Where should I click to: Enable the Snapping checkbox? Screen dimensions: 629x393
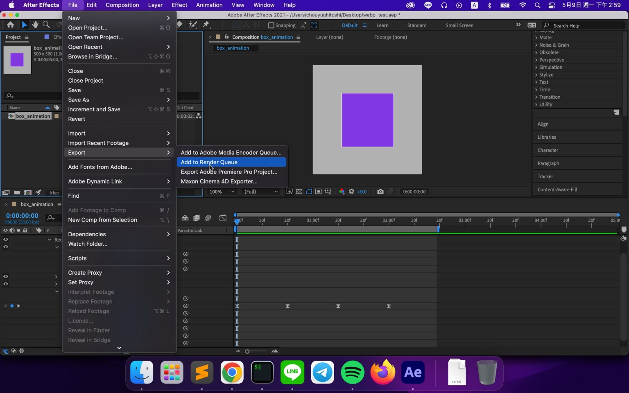(x=271, y=25)
